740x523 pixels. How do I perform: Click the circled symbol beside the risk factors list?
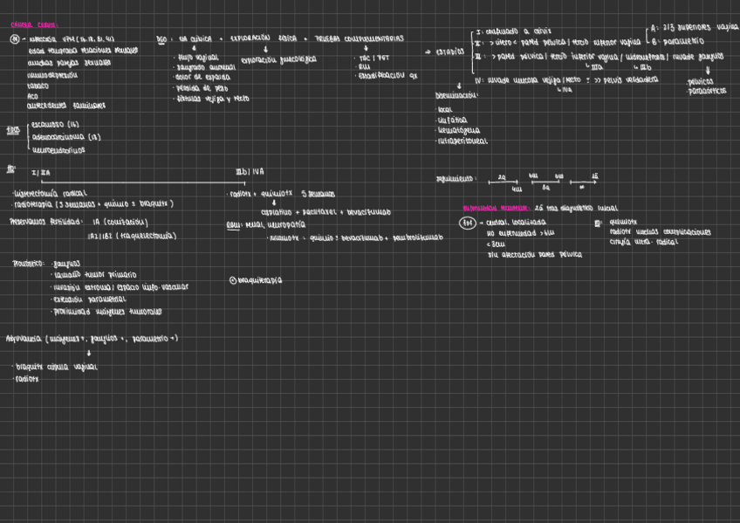(x=15, y=39)
